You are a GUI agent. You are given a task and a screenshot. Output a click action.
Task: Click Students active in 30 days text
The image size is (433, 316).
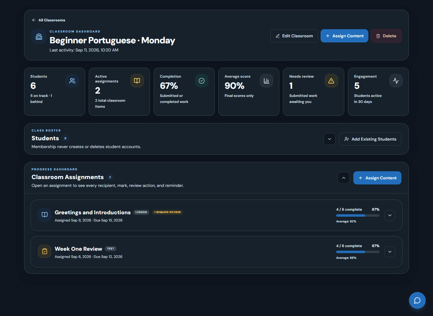click(368, 99)
